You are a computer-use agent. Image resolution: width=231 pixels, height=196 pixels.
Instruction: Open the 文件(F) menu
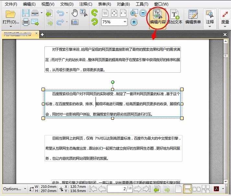pyautogui.click(x=11, y=4)
